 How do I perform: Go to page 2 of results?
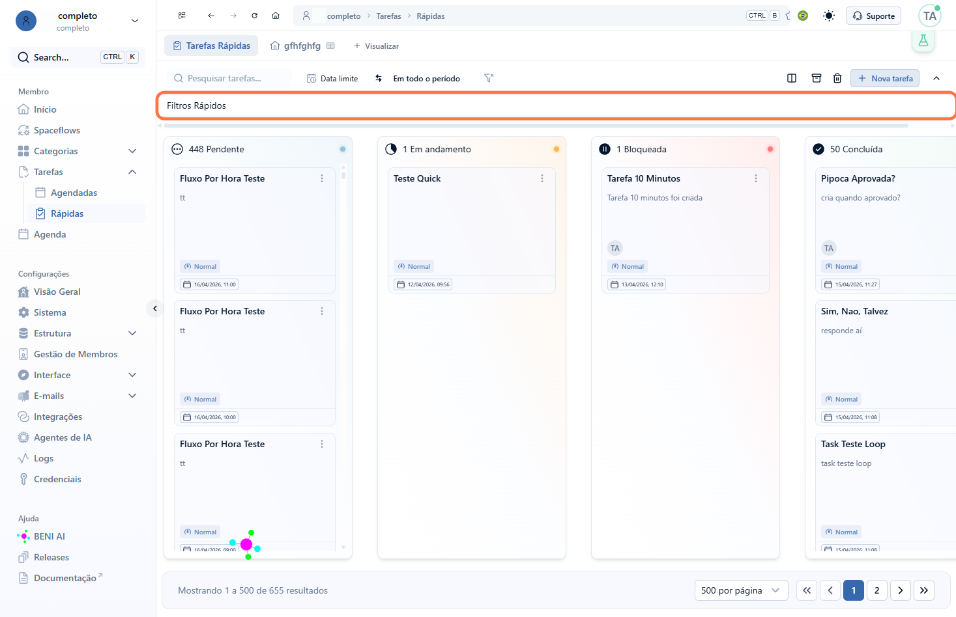click(877, 590)
